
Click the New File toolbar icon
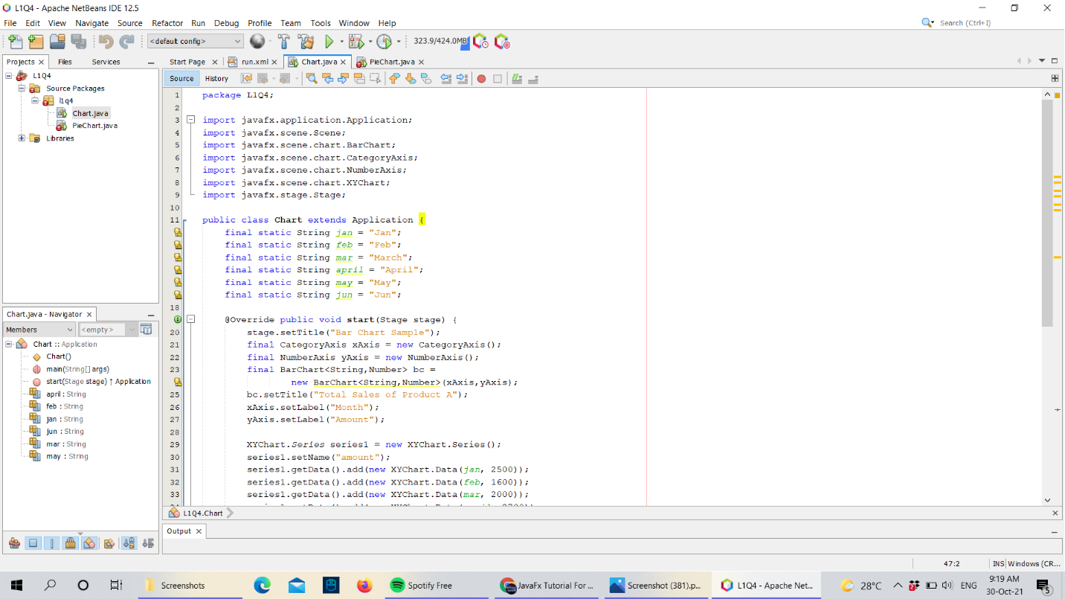15,42
